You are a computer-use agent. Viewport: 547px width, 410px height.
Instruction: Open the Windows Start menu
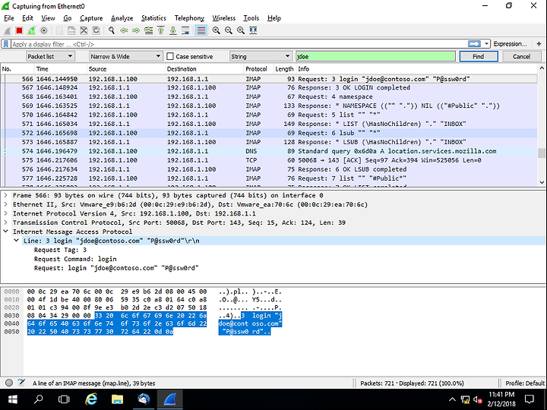(13, 399)
